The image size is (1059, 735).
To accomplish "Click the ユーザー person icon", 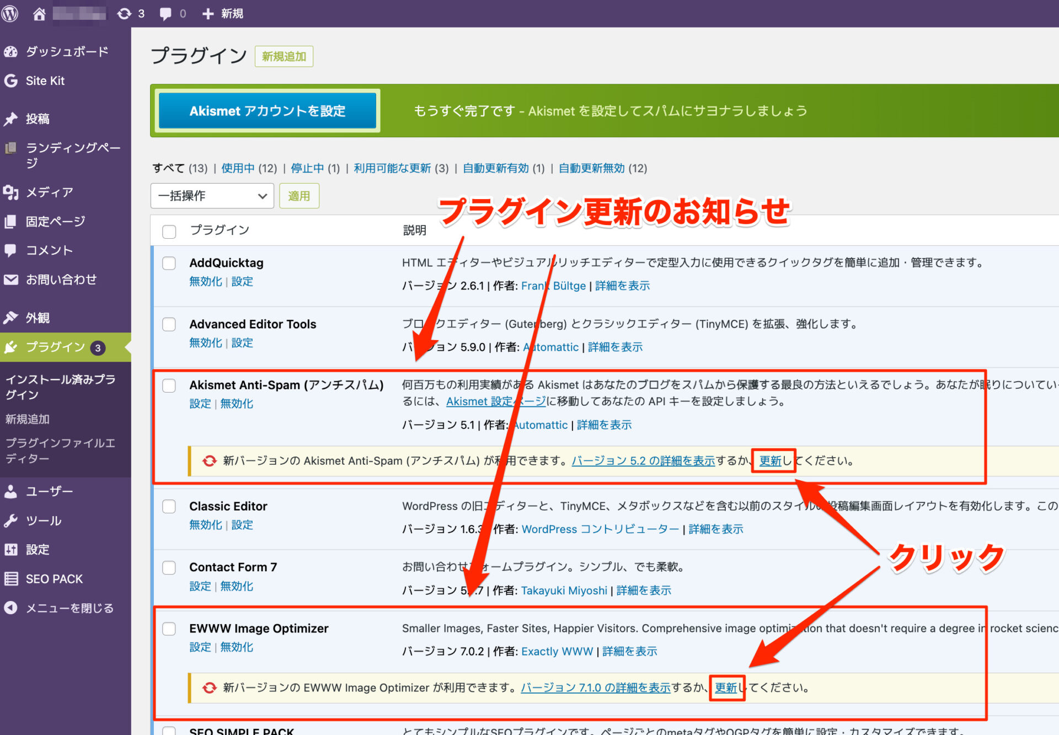I will 10,491.
